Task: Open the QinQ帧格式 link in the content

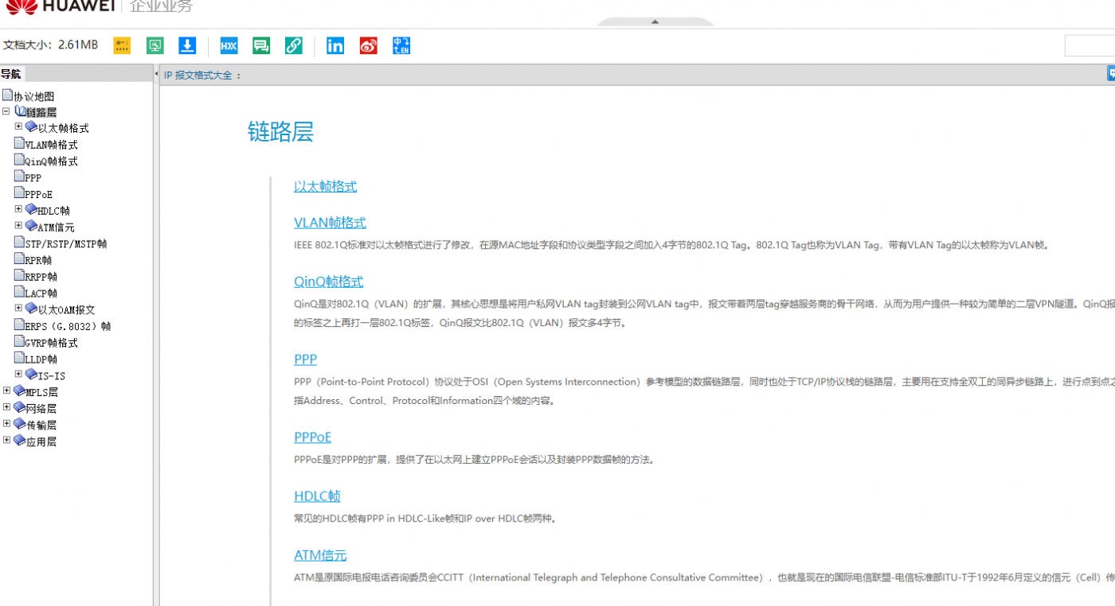Action: [x=328, y=282]
